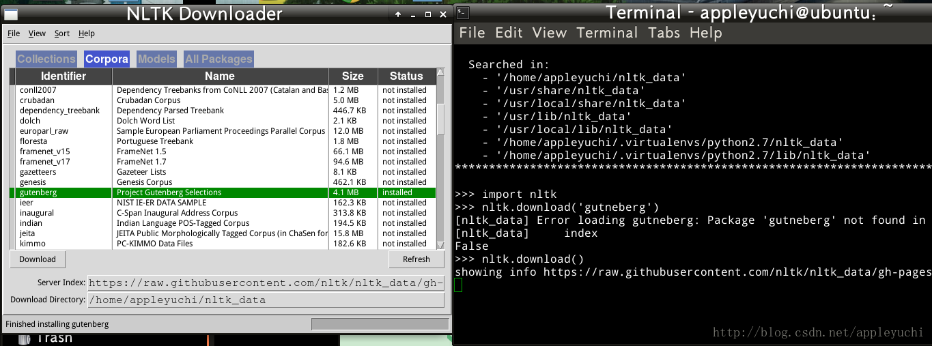The height and width of the screenshot is (346, 932).
Task: Select the conll2007 row
Action: tap(223, 90)
